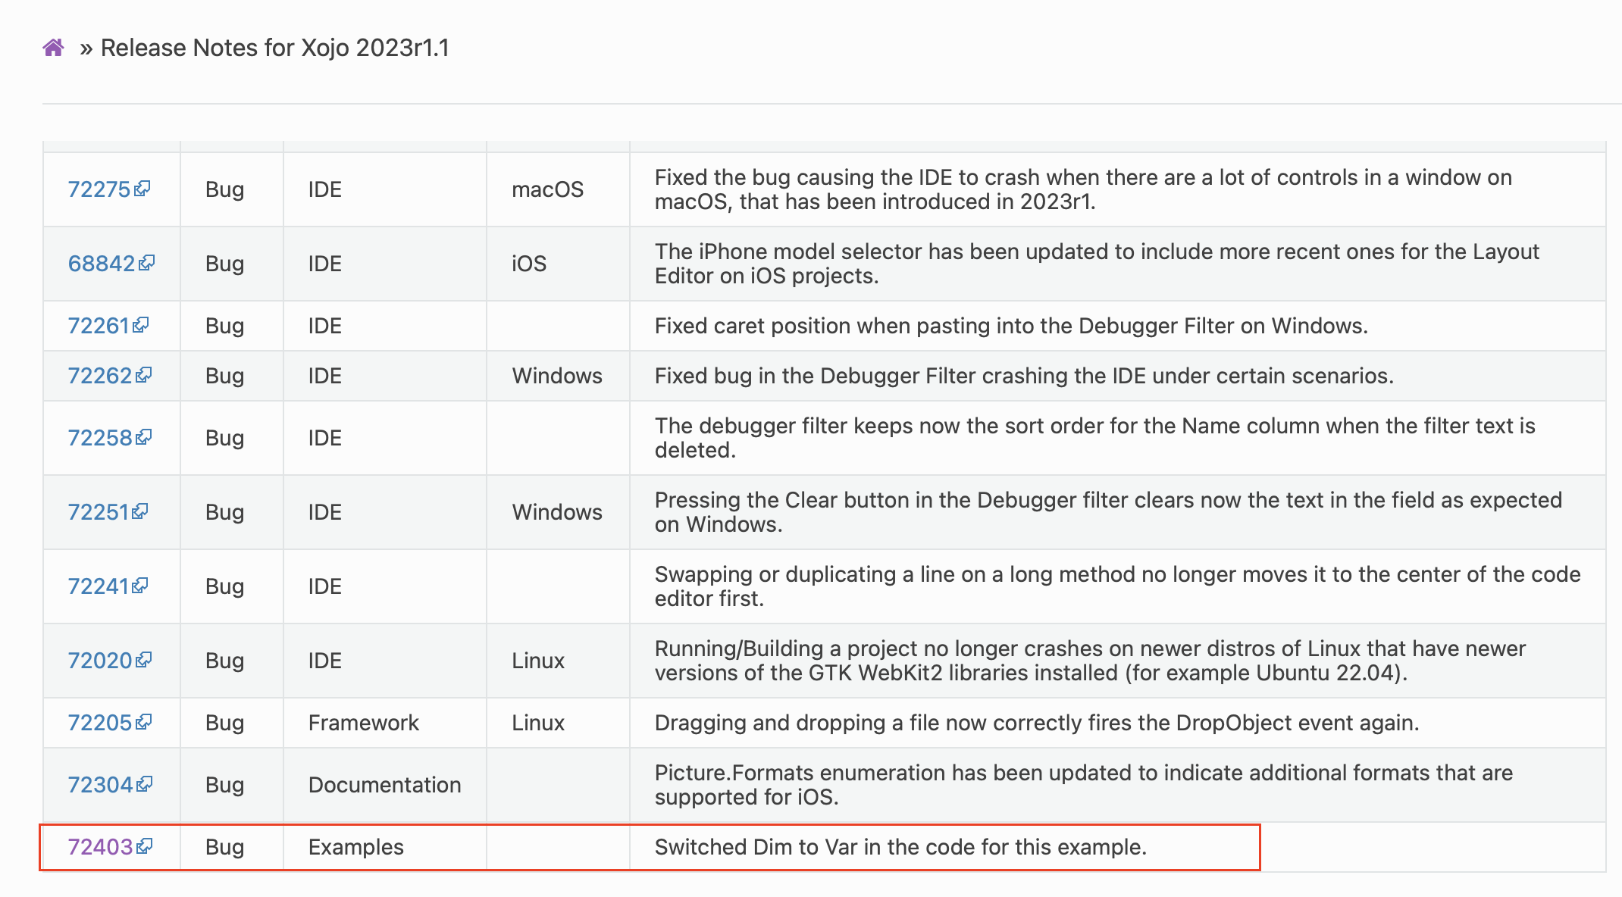Viewport: 1622px width, 897px height.
Task: Open external link icon next to 68842
Action: click(x=146, y=262)
